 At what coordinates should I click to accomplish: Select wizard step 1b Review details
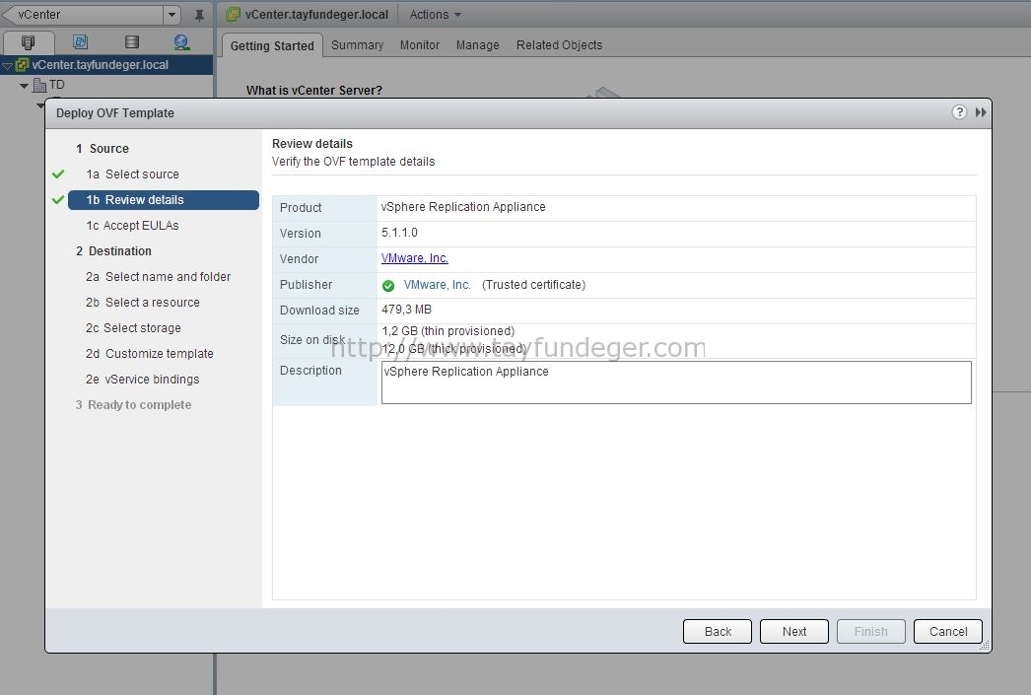tap(164, 200)
